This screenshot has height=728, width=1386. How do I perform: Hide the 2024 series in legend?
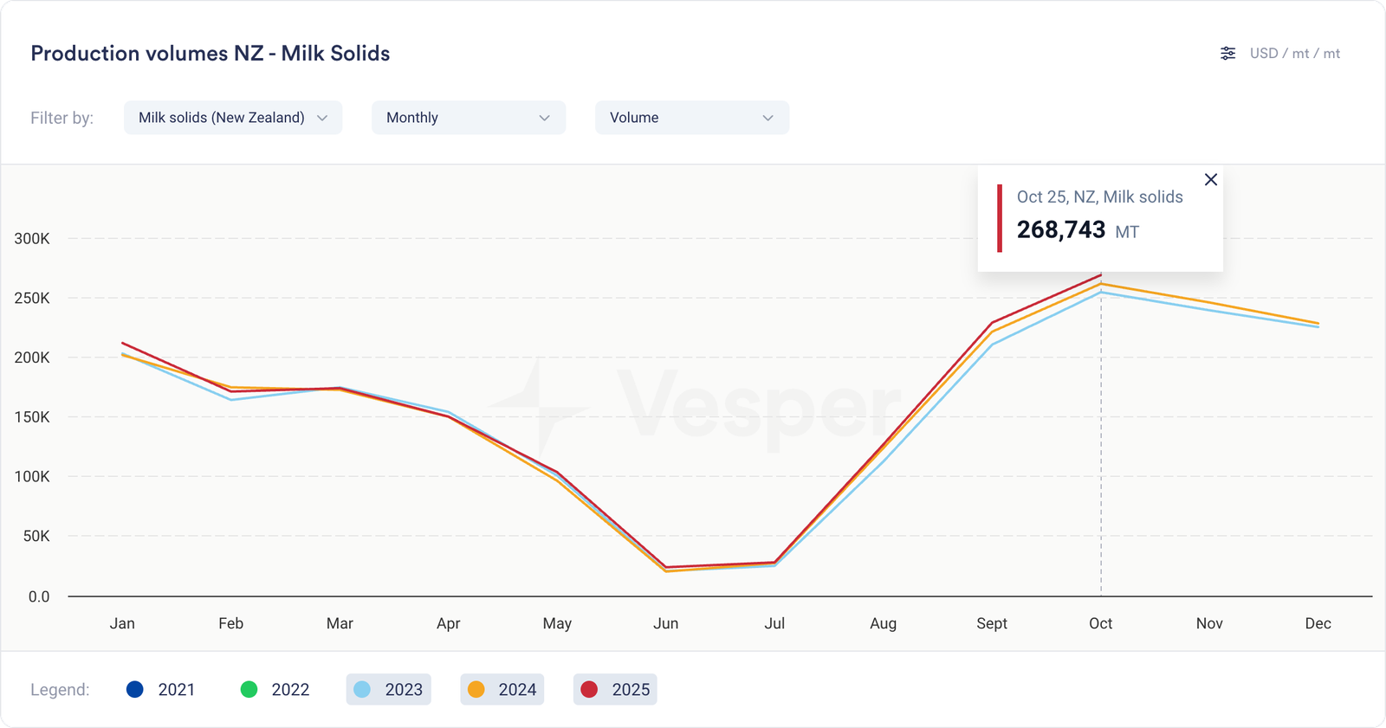(x=502, y=690)
